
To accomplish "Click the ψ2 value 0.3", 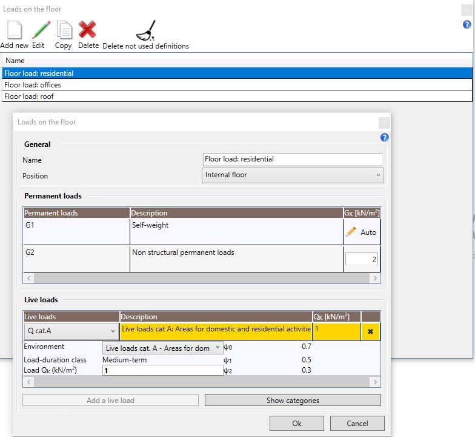I will click(x=307, y=370).
